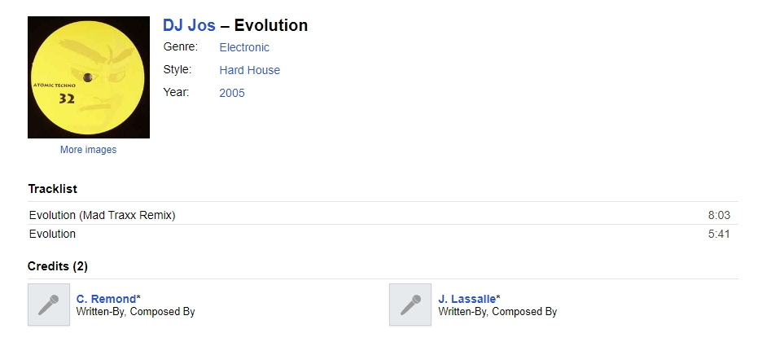Click Written-By, Composed By under J. Lassalle
Viewport: 758px width, 342px height.
(497, 312)
